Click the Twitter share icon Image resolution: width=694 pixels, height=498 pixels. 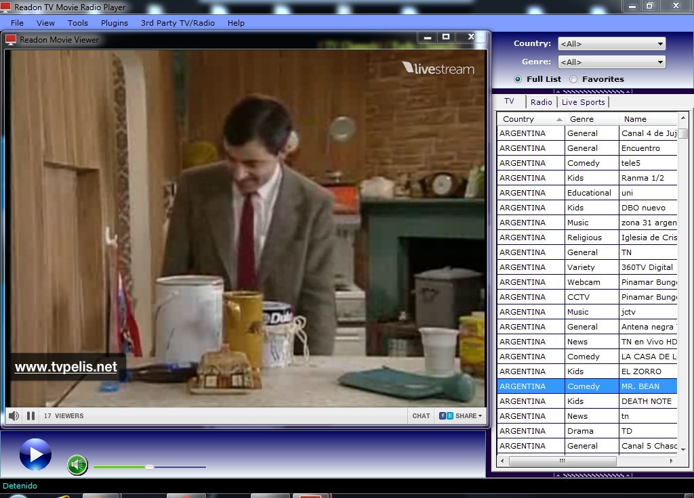point(450,416)
